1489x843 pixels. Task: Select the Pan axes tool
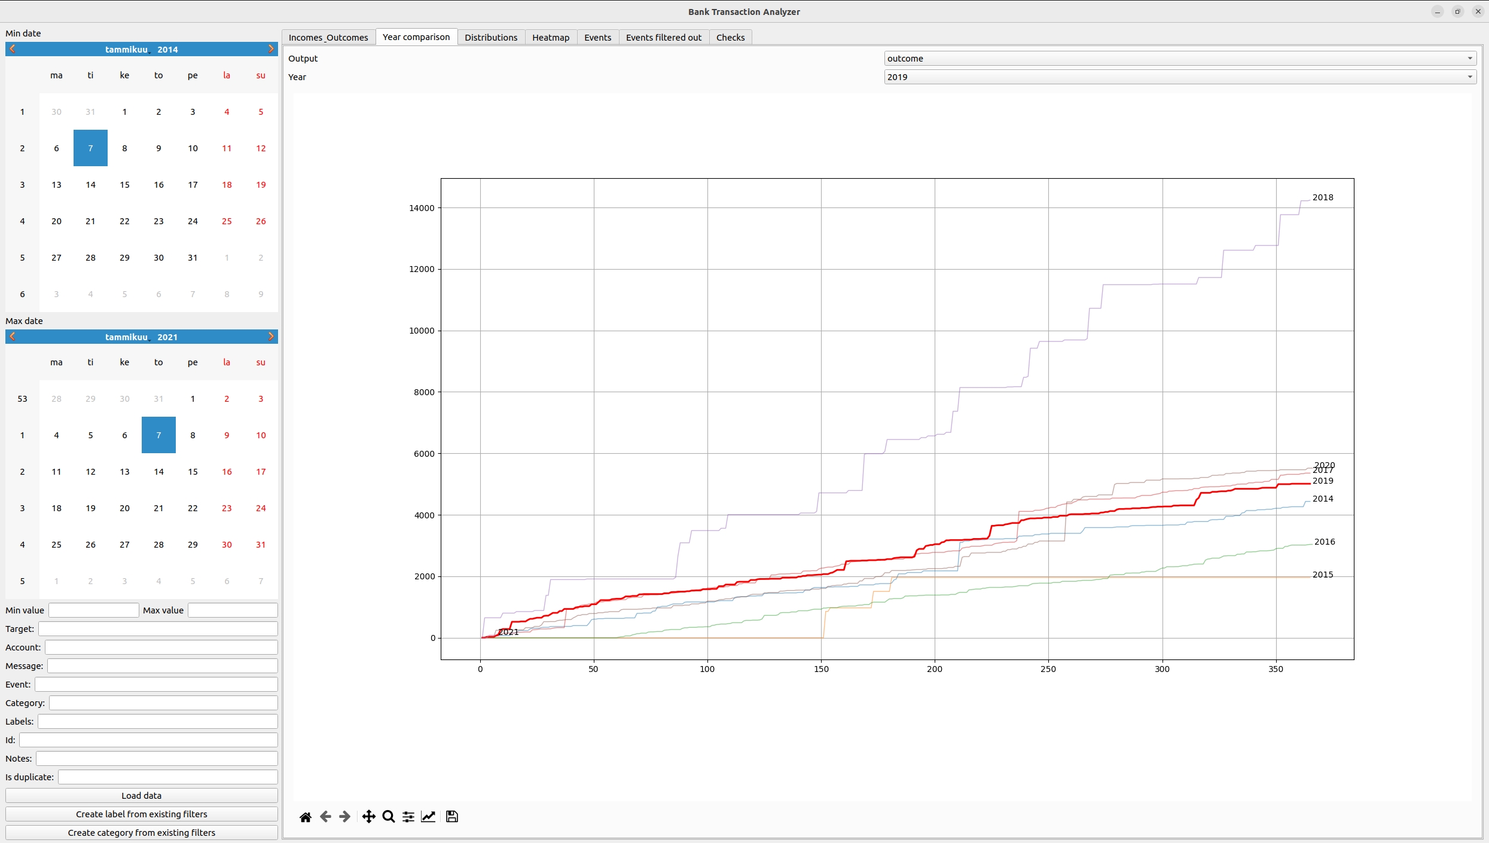point(368,817)
